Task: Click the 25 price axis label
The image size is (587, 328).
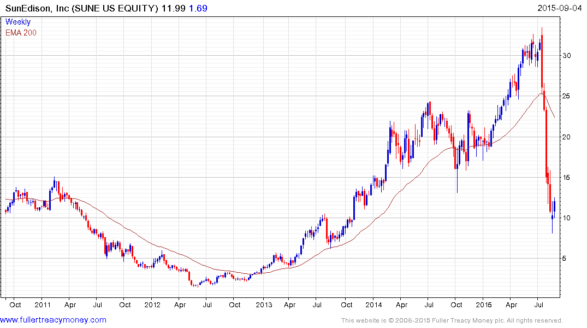Action: pyautogui.click(x=566, y=96)
